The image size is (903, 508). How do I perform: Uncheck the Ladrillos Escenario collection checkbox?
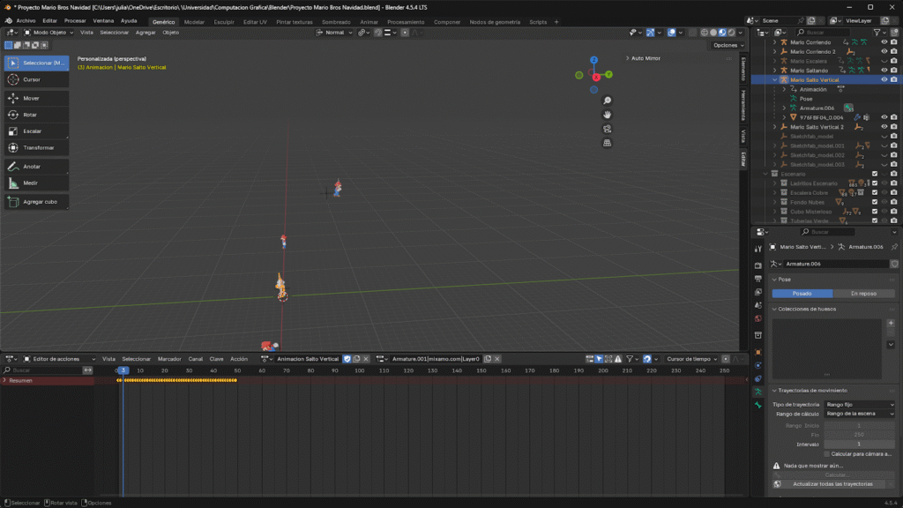point(874,183)
